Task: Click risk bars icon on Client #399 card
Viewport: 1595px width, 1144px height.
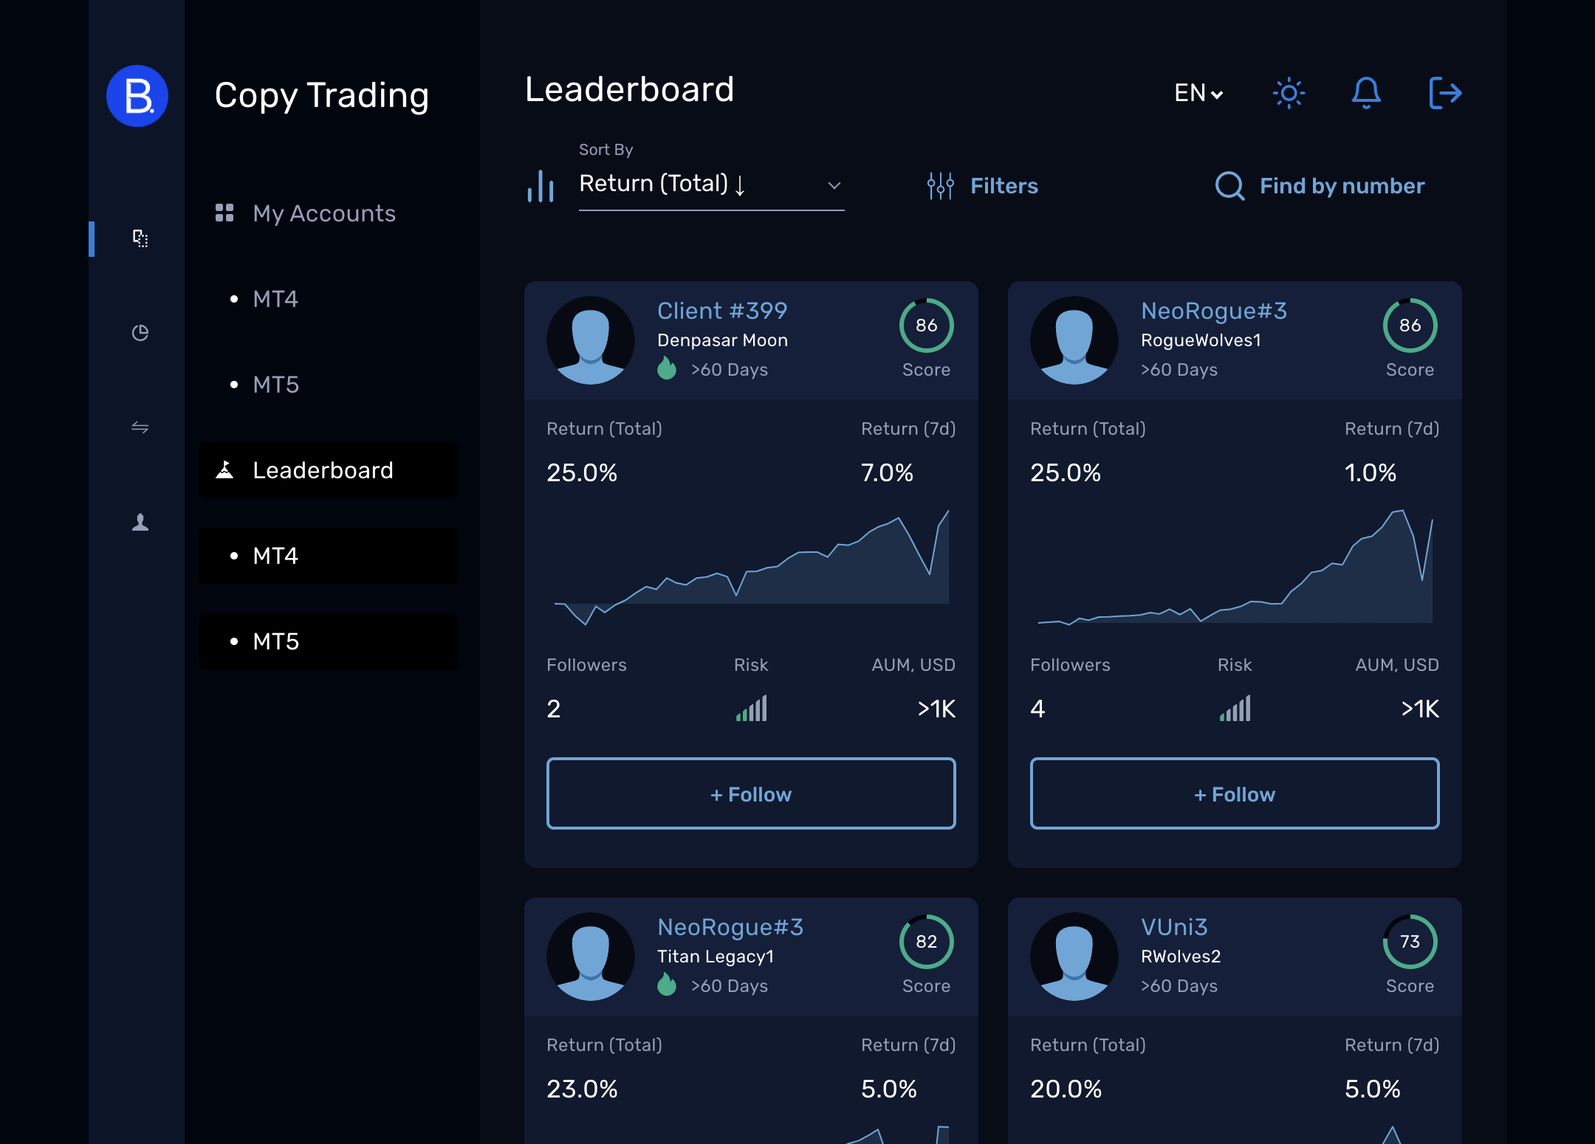Action: click(x=752, y=709)
